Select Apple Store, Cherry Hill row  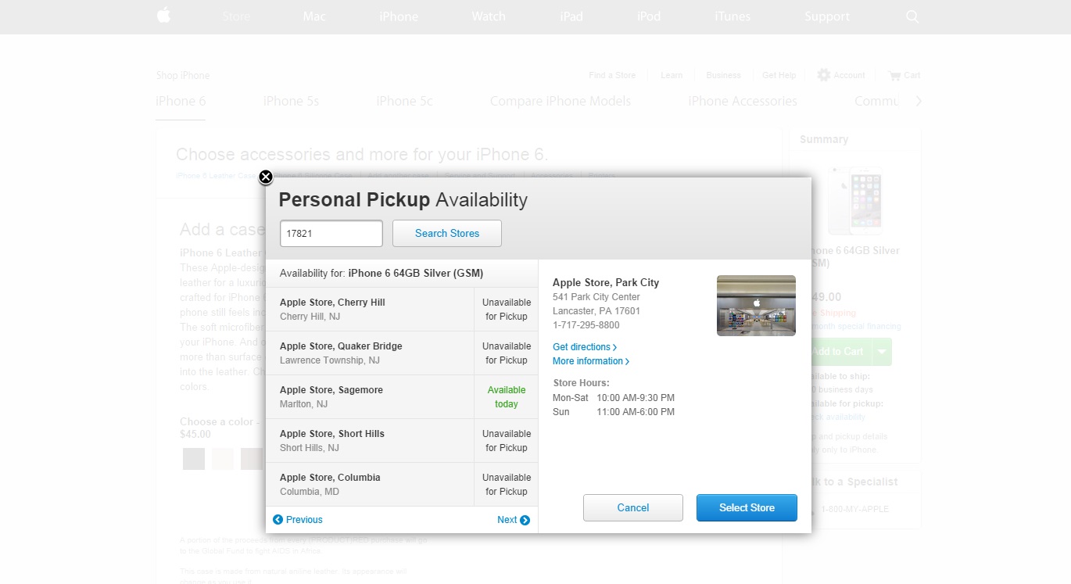point(370,310)
